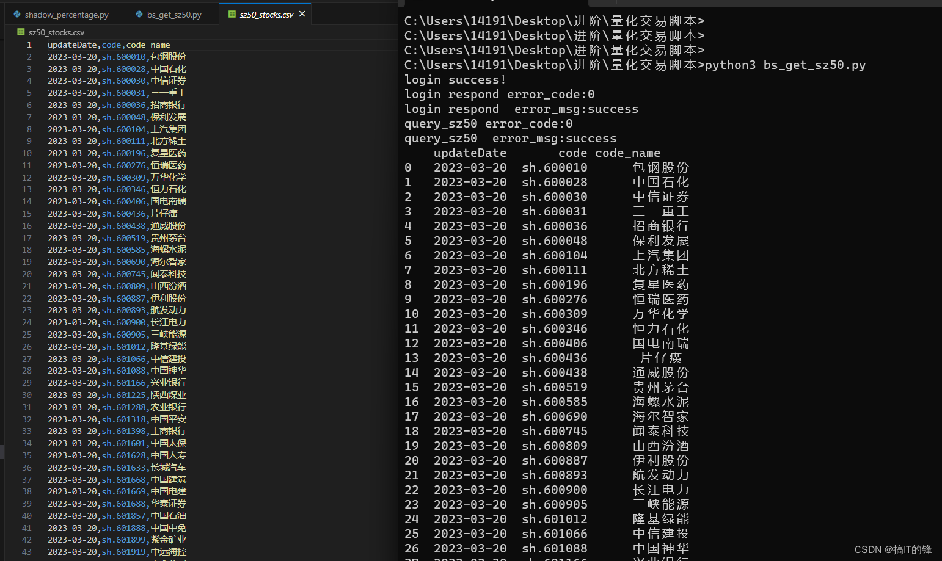Click the CSV row with 中国人寿
The width and height of the screenshot is (942, 561).
tap(117, 455)
